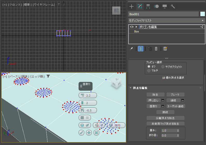The width and height of the screenshot is (206, 145).
Task: Click the ターゲット連結 button
Action: [176, 106]
